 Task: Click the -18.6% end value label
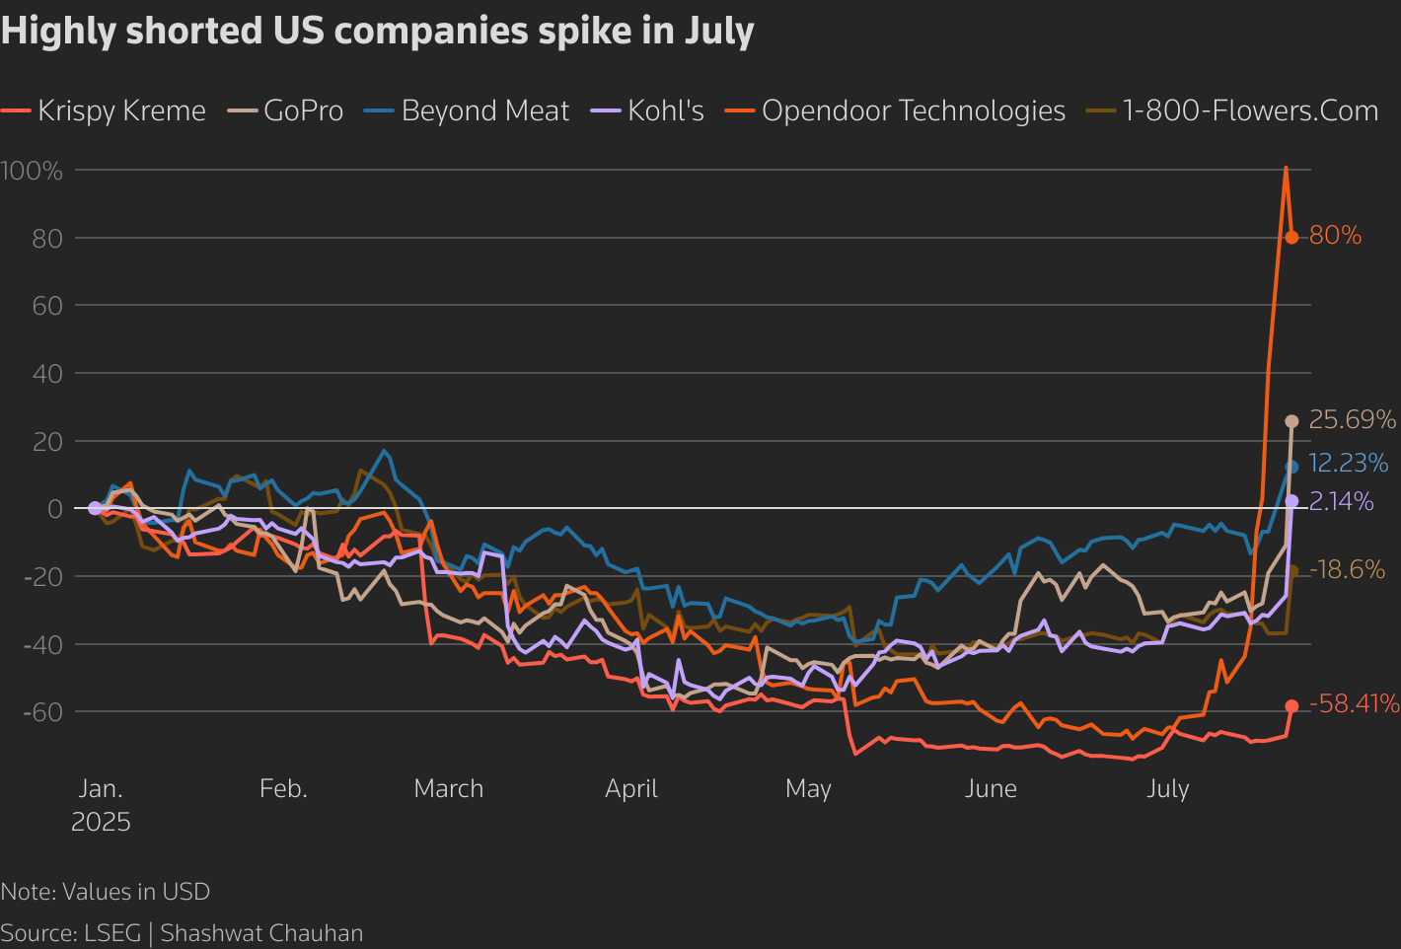coord(1348,570)
